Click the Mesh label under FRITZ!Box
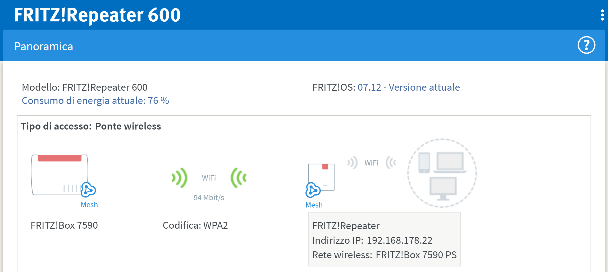This screenshot has width=608, height=272. coord(89,205)
